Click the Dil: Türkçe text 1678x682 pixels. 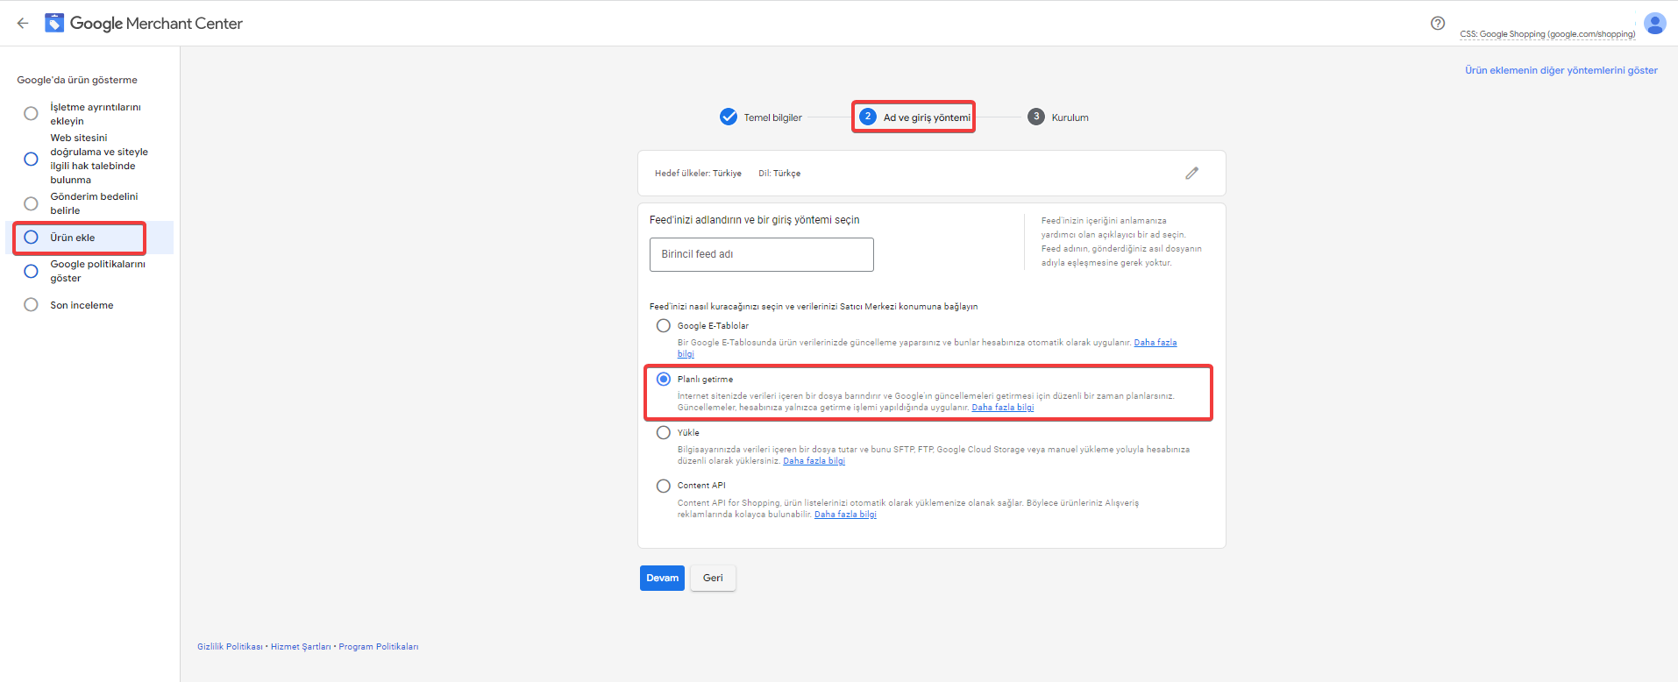click(779, 174)
